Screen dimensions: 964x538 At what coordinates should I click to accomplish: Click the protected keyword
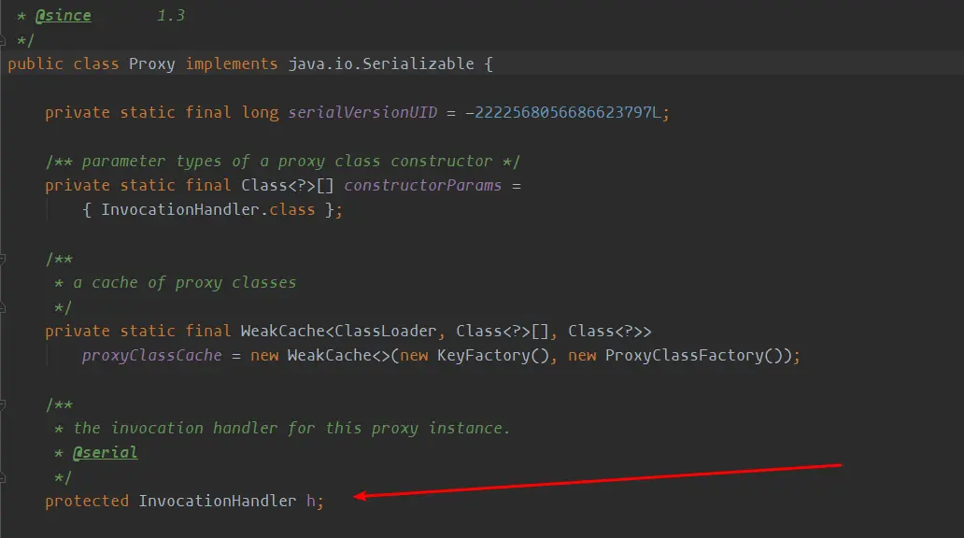pyautogui.click(x=87, y=502)
